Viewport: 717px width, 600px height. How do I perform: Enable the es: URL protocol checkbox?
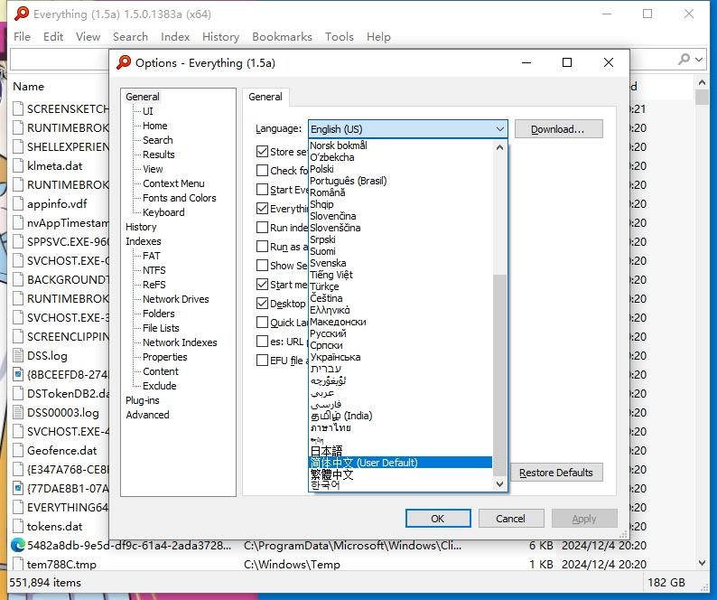pos(262,342)
